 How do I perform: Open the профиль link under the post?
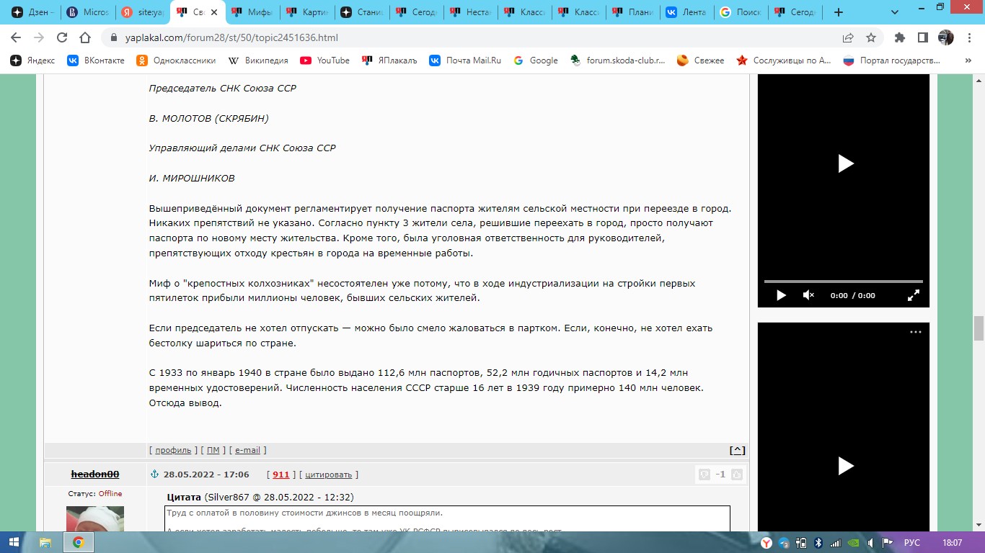click(x=173, y=450)
